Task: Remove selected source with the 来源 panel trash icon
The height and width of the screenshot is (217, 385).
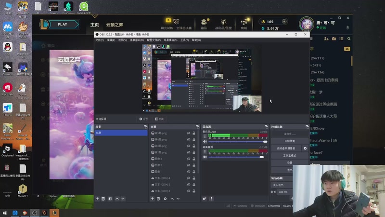Action: 158,199
